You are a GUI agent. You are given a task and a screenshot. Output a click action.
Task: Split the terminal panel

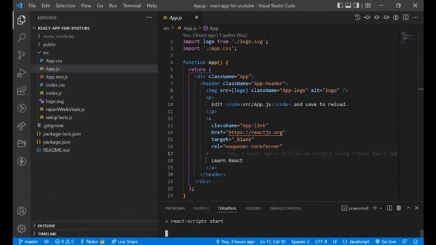[x=390, y=208]
